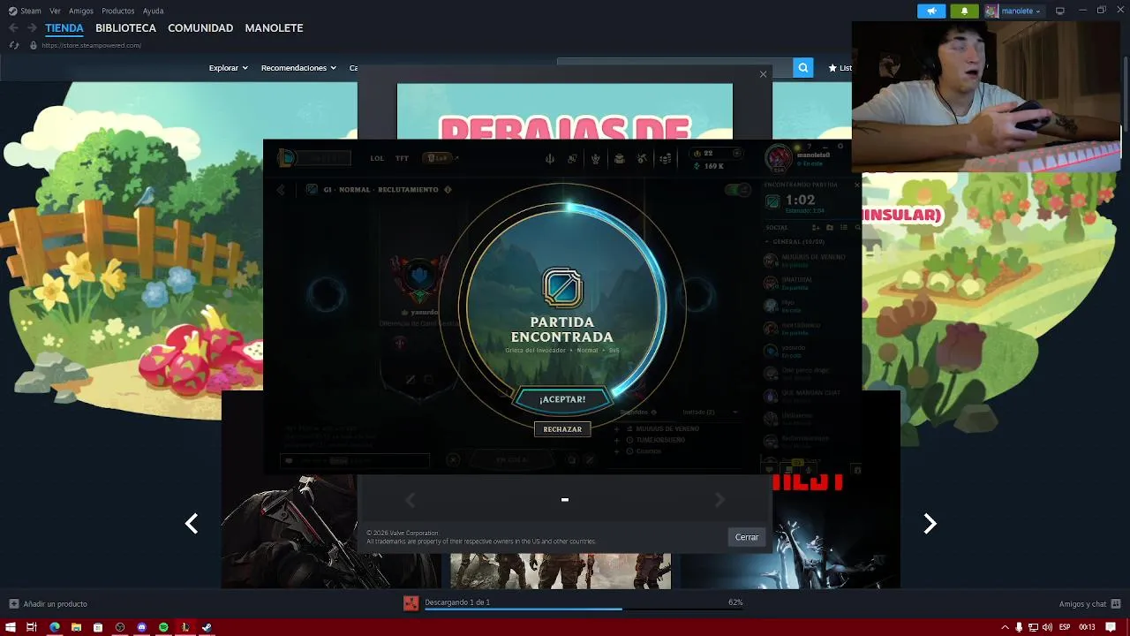Screen dimensions: 1130x636
Task: Click new folder icon in Social panel
Action: [x=829, y=228]
